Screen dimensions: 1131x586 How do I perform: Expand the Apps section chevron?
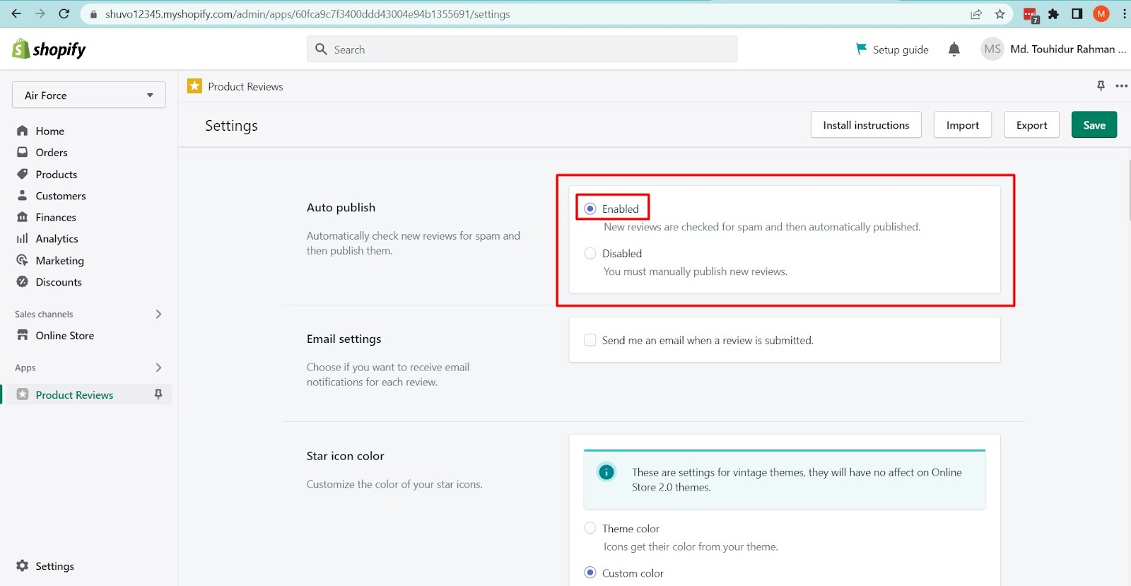click(x=158, y=368)
